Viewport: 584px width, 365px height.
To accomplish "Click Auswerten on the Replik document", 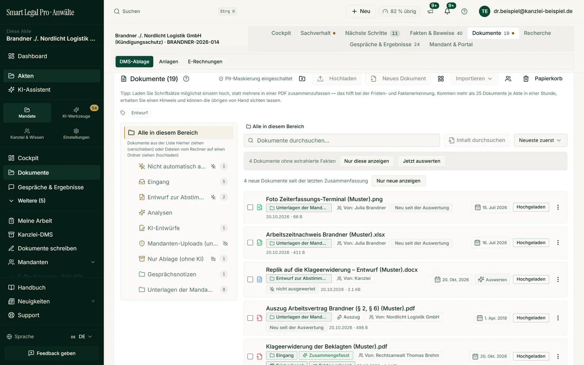I will click(x=492, y=280).
